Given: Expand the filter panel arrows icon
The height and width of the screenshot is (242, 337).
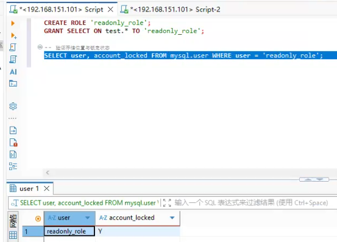Looking at the screenshot, I should click(x=167, y=202).
